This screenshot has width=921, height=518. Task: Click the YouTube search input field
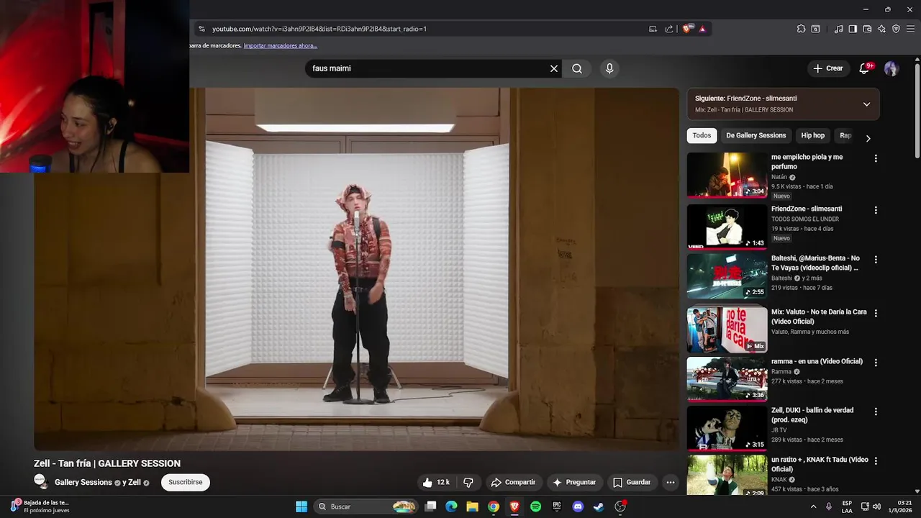[428, 68]
